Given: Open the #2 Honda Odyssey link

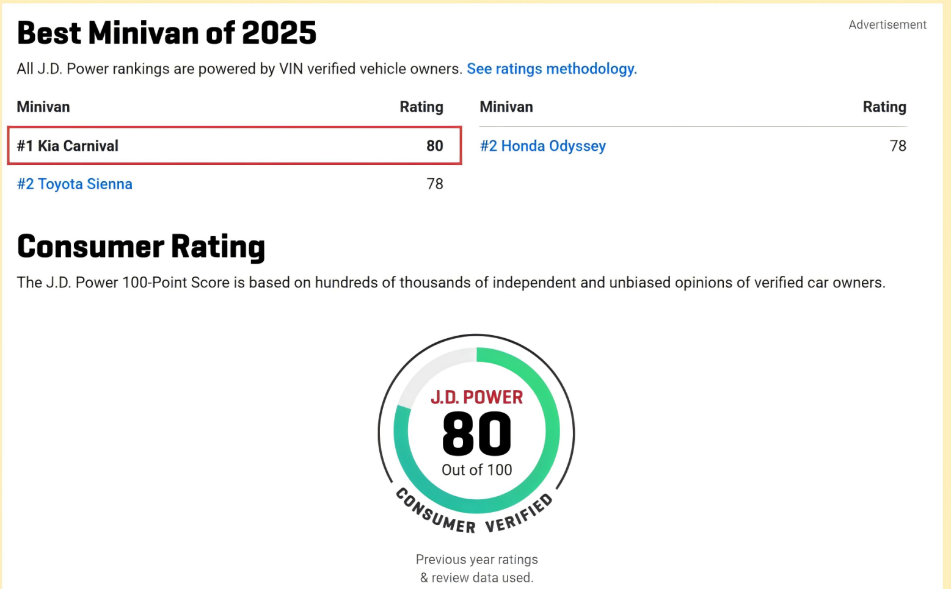Looking at the screenshot, I should 543,146.
